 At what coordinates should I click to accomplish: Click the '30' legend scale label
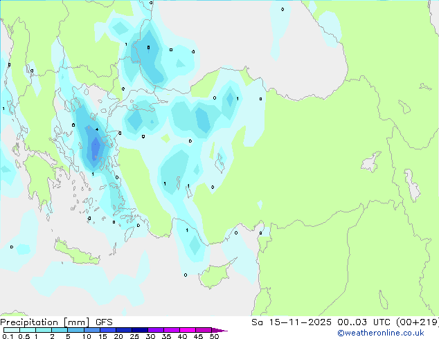[x=150, y=336]
